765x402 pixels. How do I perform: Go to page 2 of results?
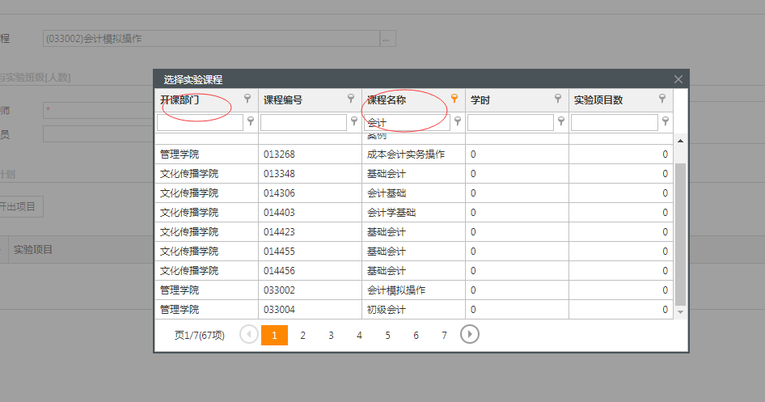(x=302, y=335)
